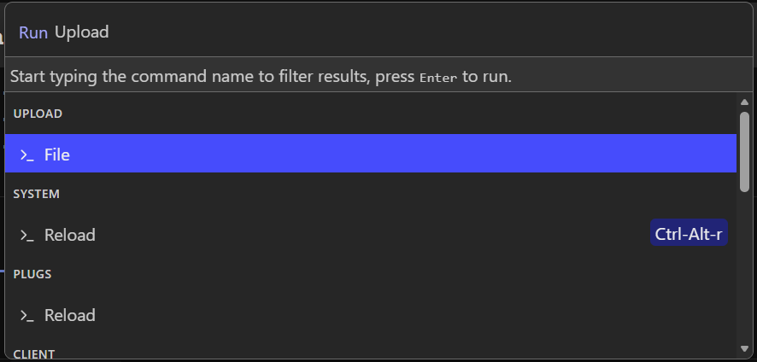757x362 pixels.
Task: Run the highlighted File upload command
Action: [x=370, y=155]
